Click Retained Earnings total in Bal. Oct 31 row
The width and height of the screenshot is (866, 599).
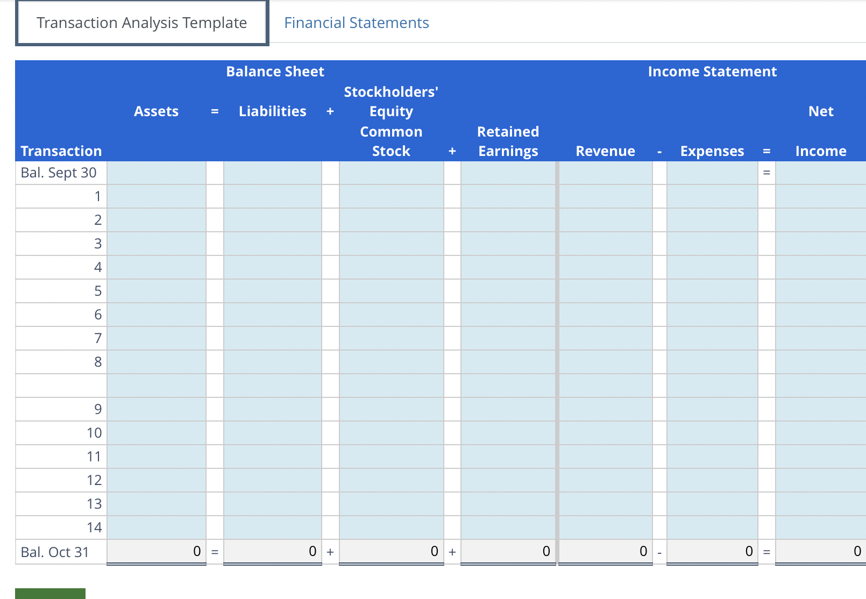point(508,552)
